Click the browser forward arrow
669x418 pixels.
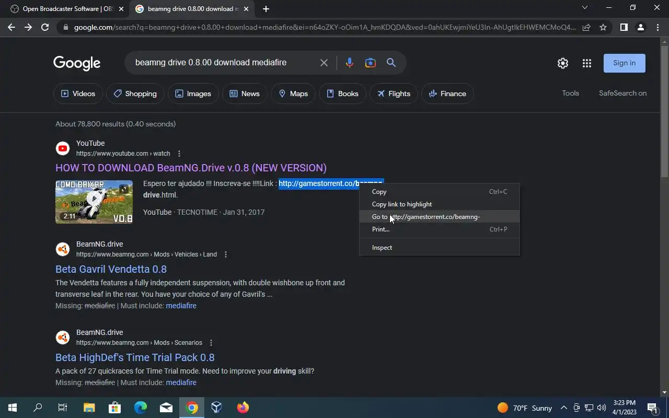click(x=28, y=27)
